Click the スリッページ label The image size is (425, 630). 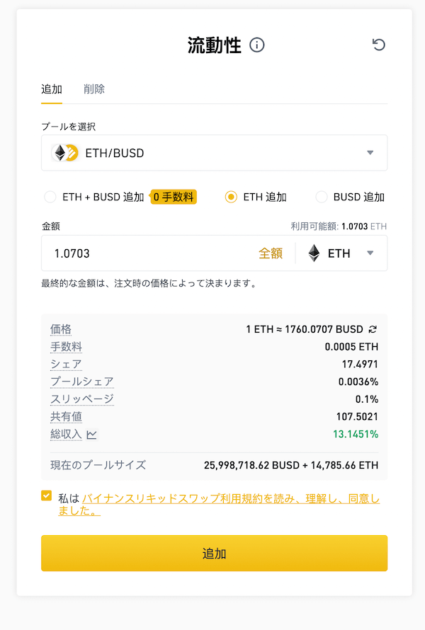click(x=82, y=399)
